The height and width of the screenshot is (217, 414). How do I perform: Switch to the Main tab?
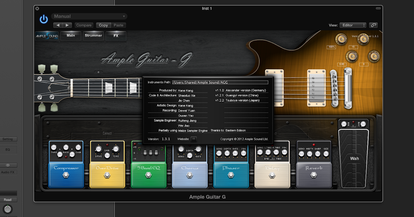click(x=71, y=36)
